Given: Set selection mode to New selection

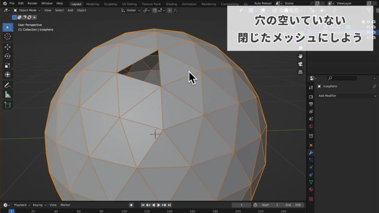Looking at the screenshot, I should click(x=14, y=18).
